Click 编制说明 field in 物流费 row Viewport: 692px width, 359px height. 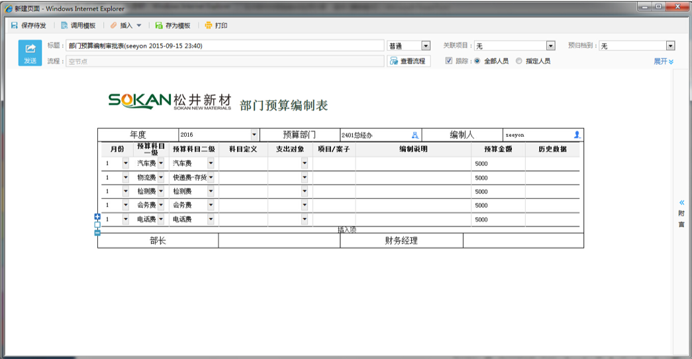pyautogui.click(x=413, y=178)
